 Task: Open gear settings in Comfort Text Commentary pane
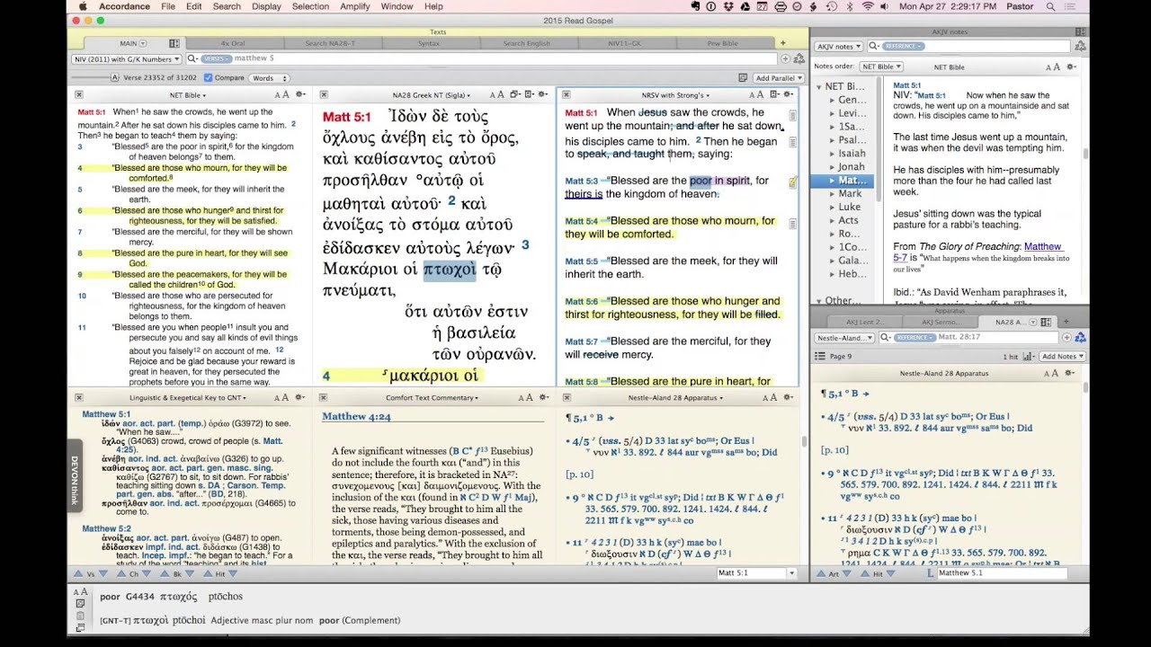pyautogui.click(x=545, y=397)
